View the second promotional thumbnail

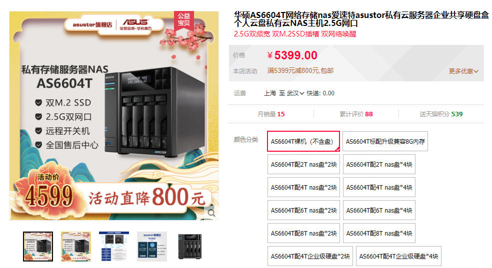tap(76, 247)
